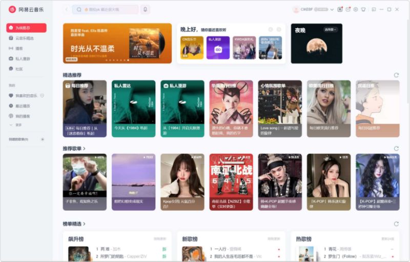Open the 推荐歌单 section arrow
The image size is (410, 262).
[x=84, y=149]
